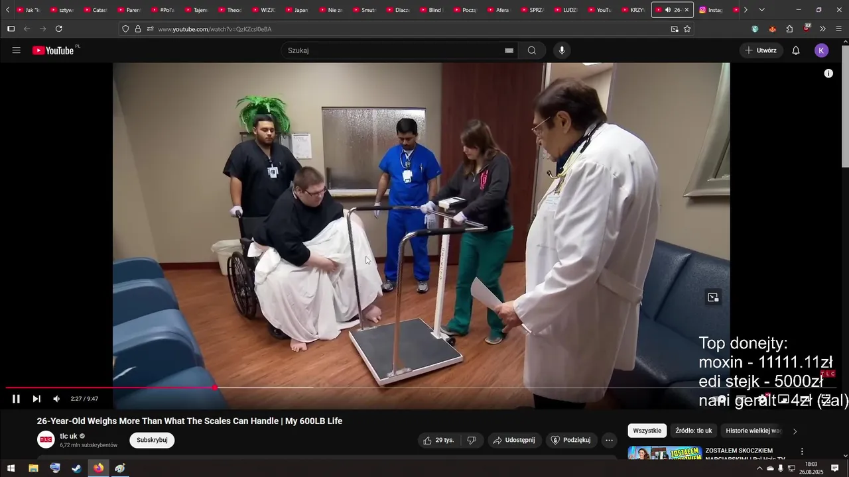Reload the page in the browser
Screen dimensions: 849x477
point(59,29)
